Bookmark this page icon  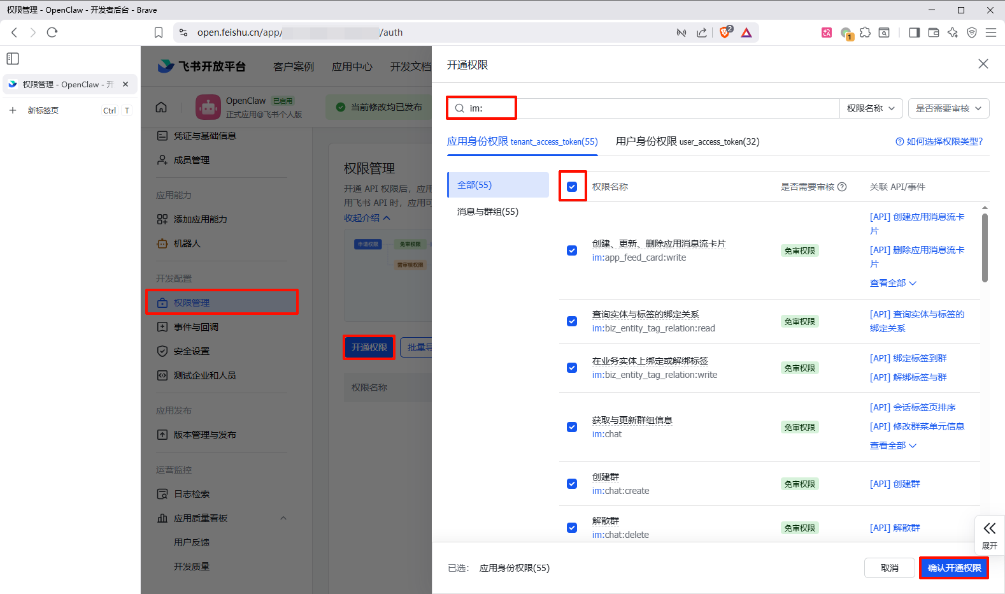point(159,33)
